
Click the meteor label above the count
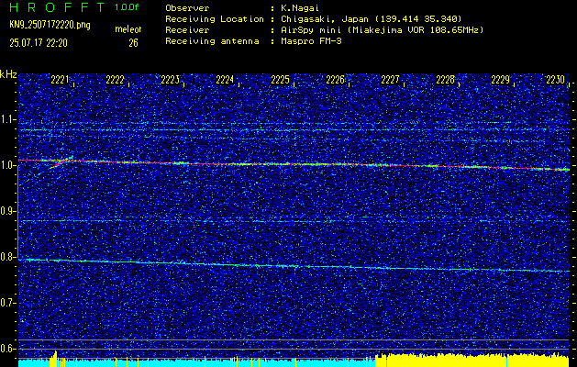[x=128, y=29]
